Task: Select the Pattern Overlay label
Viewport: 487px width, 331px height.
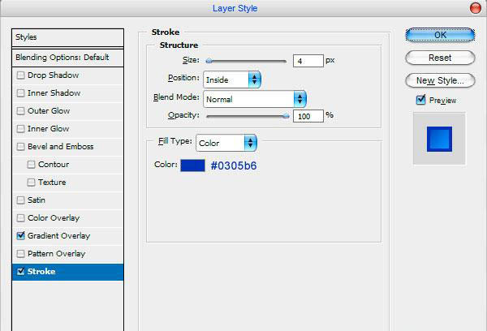Action: [x=56, y=254]
